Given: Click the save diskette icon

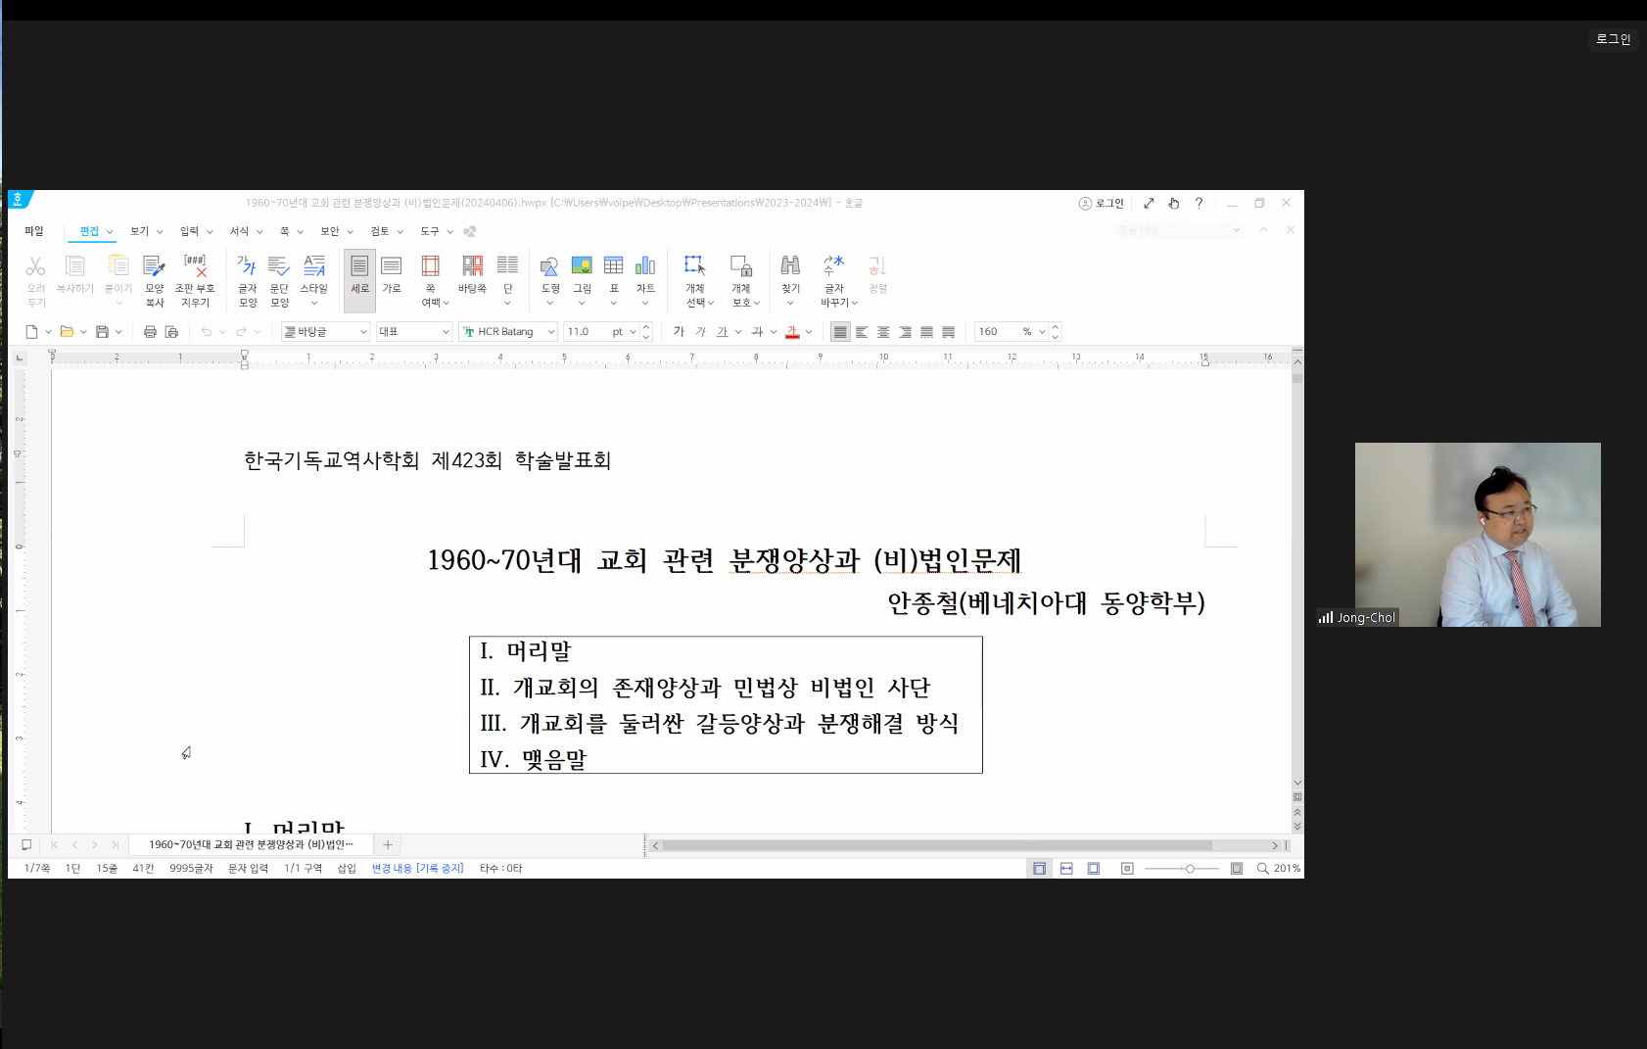Looking at the screenshot, I should click(x=102, y=332).
